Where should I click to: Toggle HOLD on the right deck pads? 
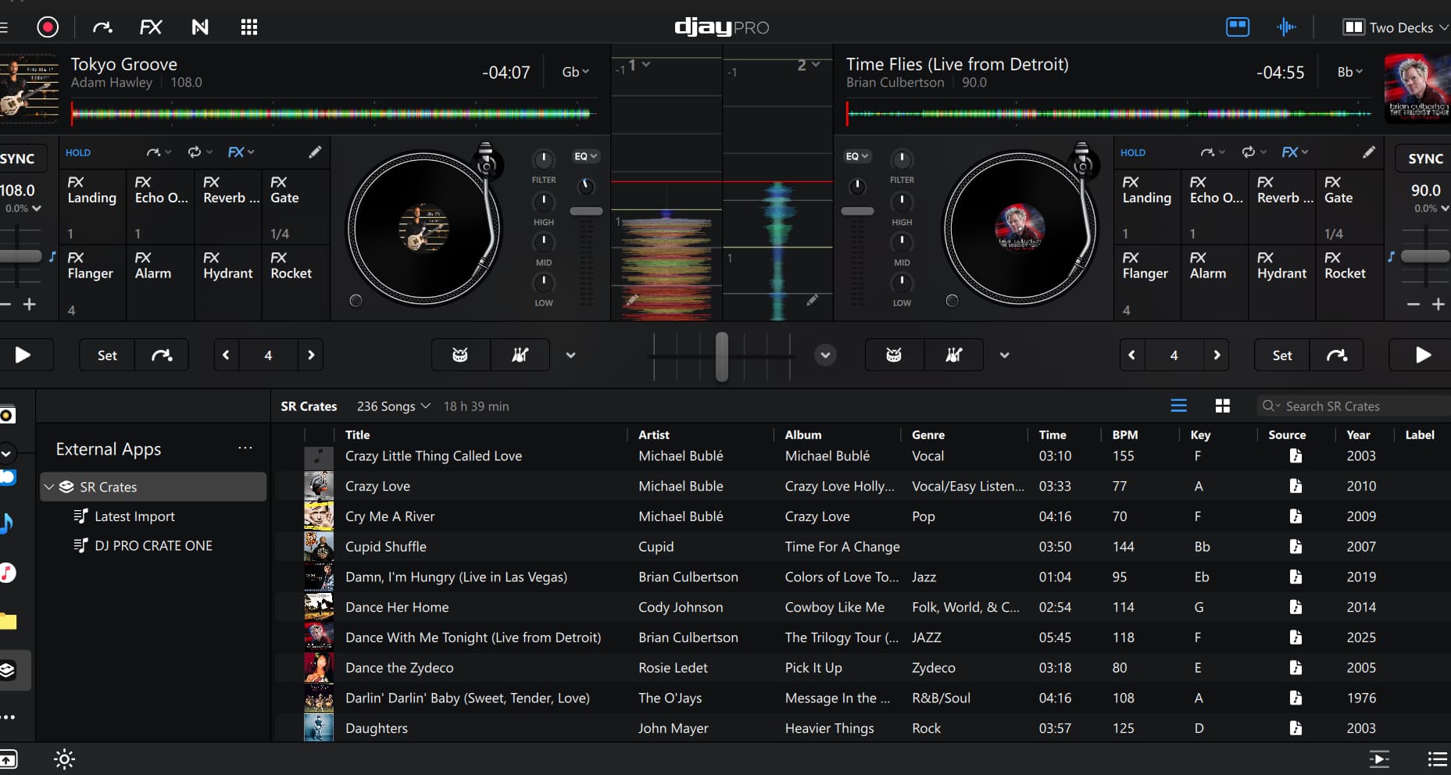1132,153
